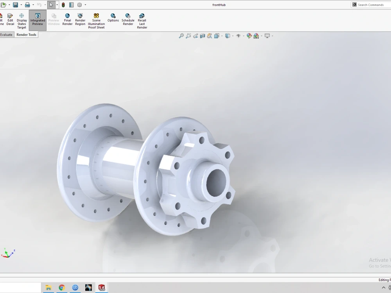
Task: Activate the Section View tool
Action: 202,36
